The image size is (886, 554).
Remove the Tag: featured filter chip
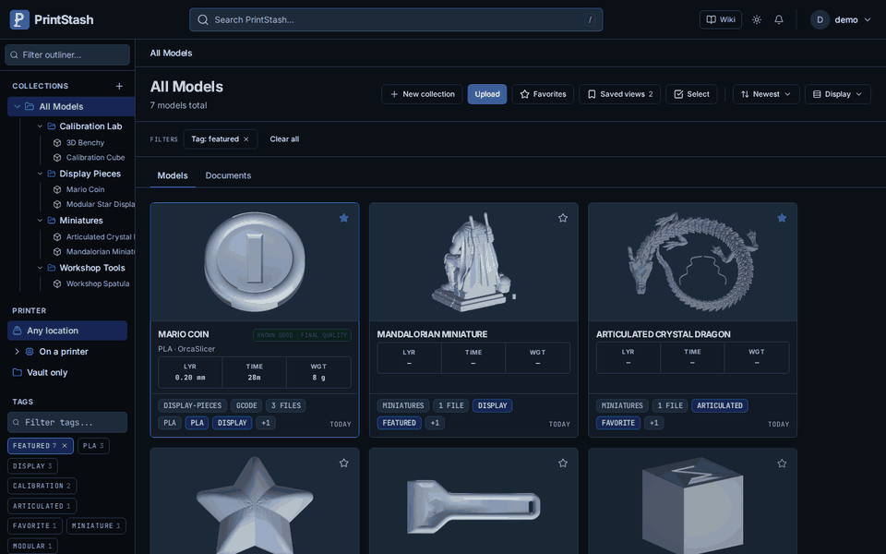point(246,139)
